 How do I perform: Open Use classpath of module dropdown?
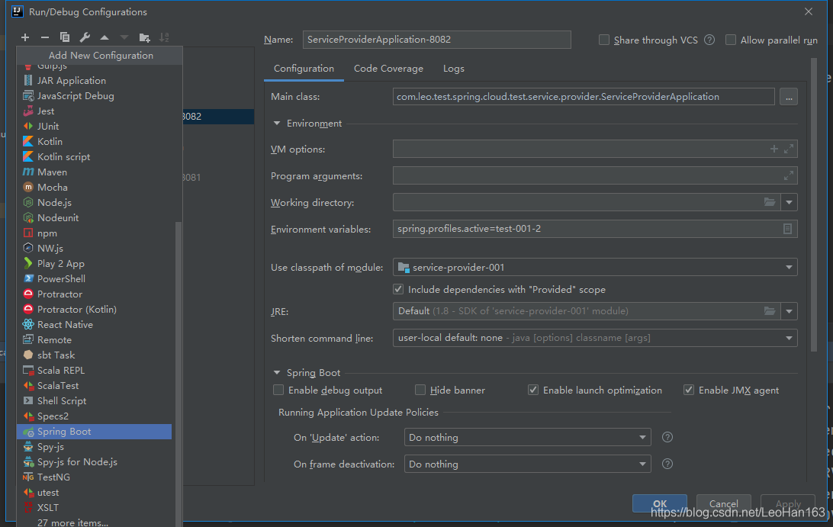click(789, 267)
